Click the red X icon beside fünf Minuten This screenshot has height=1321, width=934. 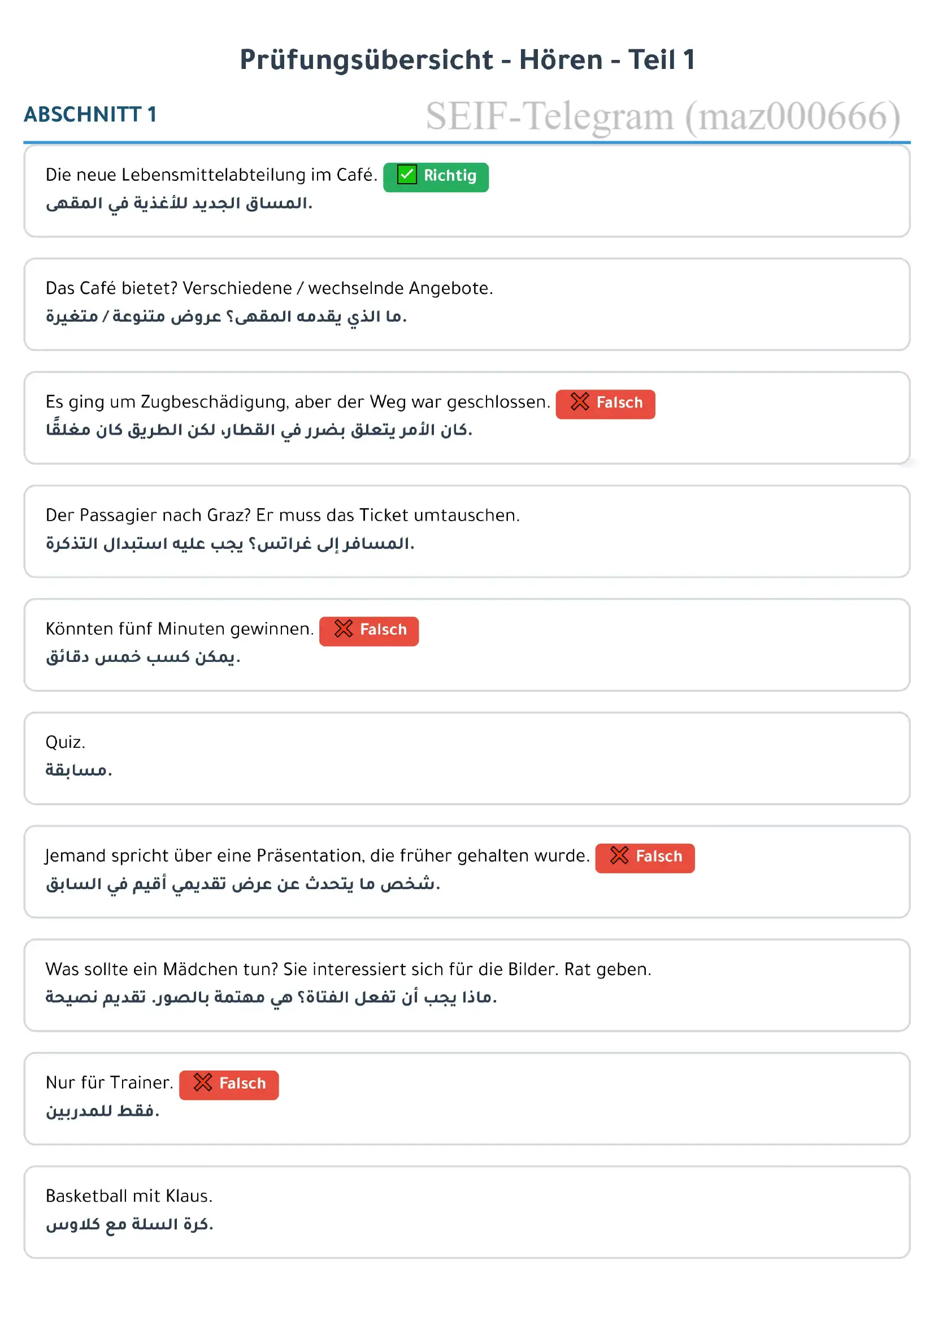[344, 629]
